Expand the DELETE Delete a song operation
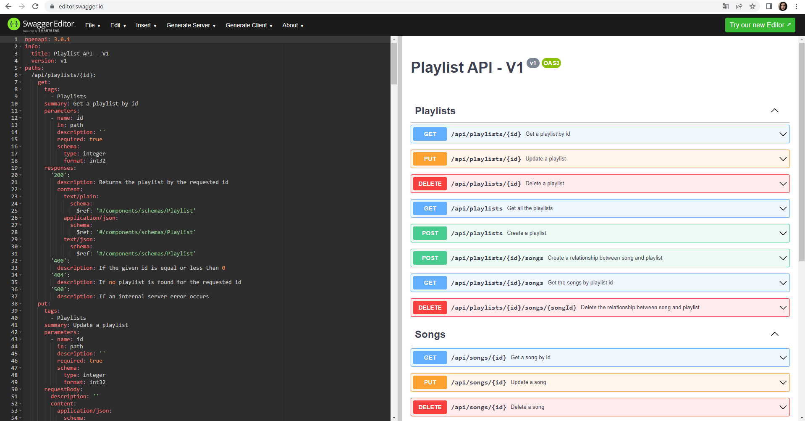This screenshot has width=805, height=421. (783, 407)
